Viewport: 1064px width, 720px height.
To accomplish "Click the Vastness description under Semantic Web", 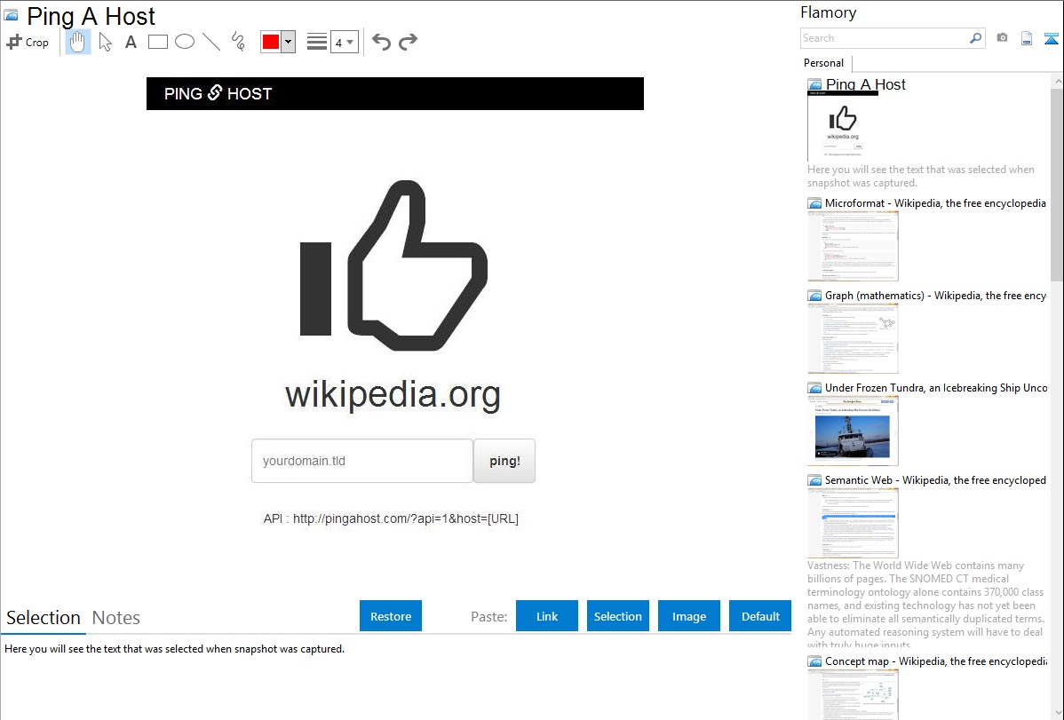I will coord(925,605).
